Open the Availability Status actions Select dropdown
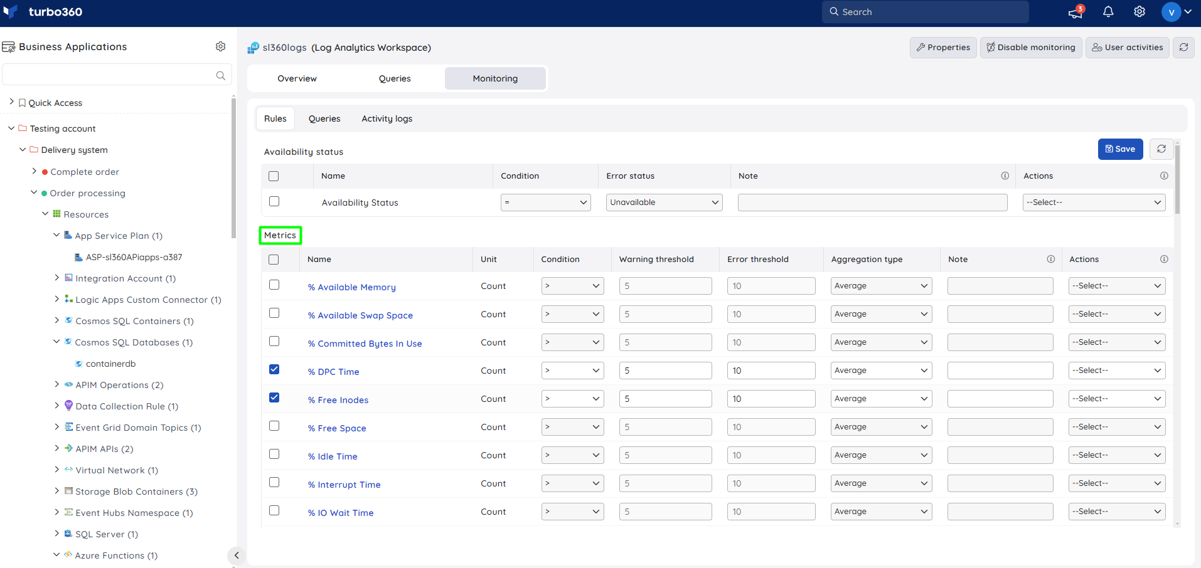Viewport: 1201px width, 568px height. pos(1094,202)
